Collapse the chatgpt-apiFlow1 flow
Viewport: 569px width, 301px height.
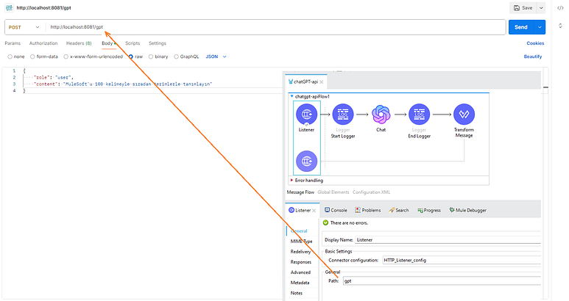pyautogui.click(x=291, y=96)
